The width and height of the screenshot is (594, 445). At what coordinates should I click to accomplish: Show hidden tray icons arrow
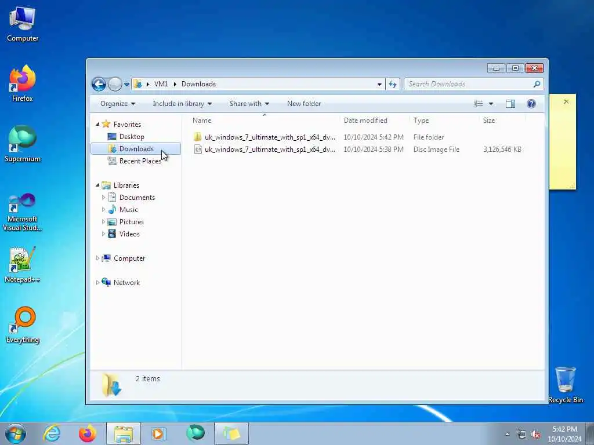(x=507, y=435)
